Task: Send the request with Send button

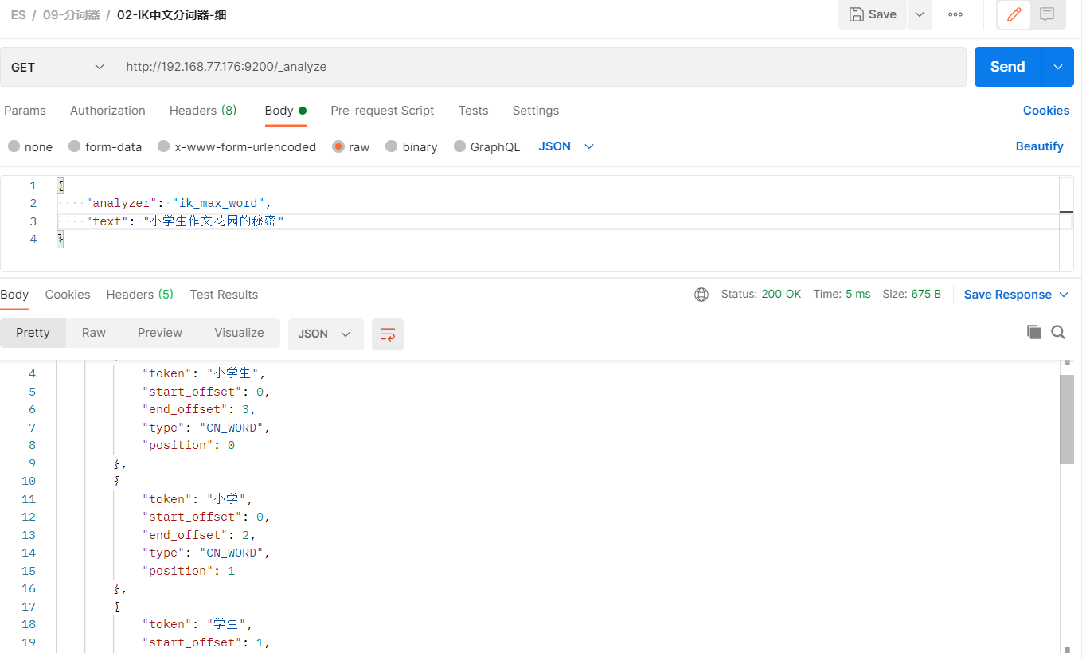Action: point(1007,67)
